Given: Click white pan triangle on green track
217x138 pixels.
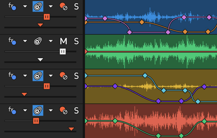Looking at the screenshot, I should tap(40, 60).
